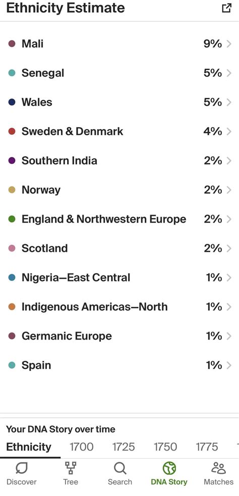Open the share/export icon beside Ethnicity Estimate

pos(227,8)
